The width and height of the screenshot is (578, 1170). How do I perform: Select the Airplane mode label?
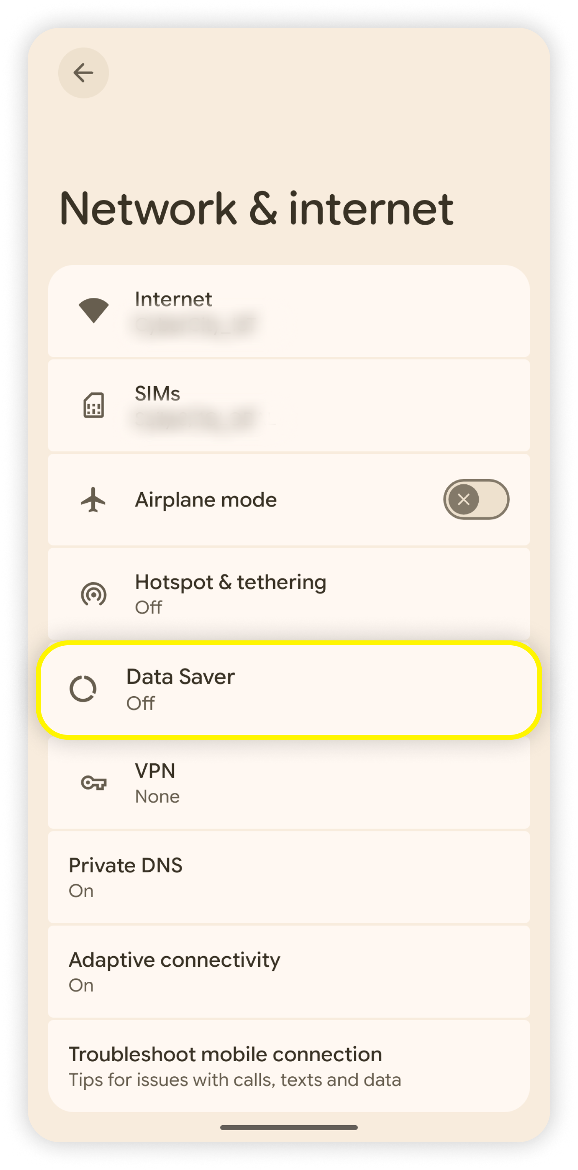206,499
